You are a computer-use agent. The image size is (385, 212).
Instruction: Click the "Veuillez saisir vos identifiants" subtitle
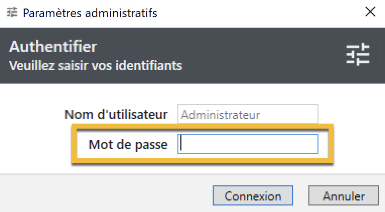96,65
